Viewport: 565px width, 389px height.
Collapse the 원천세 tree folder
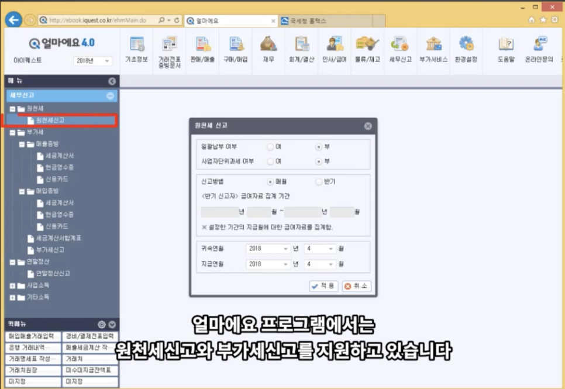[12, 109]
